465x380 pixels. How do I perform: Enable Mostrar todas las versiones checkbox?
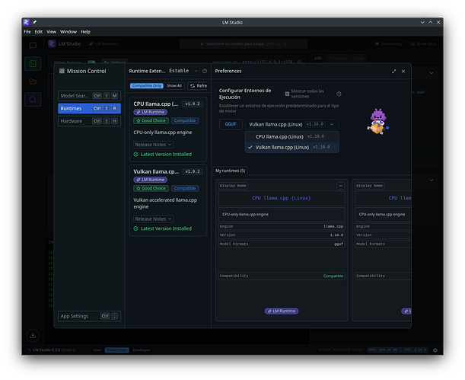point(287,94)
